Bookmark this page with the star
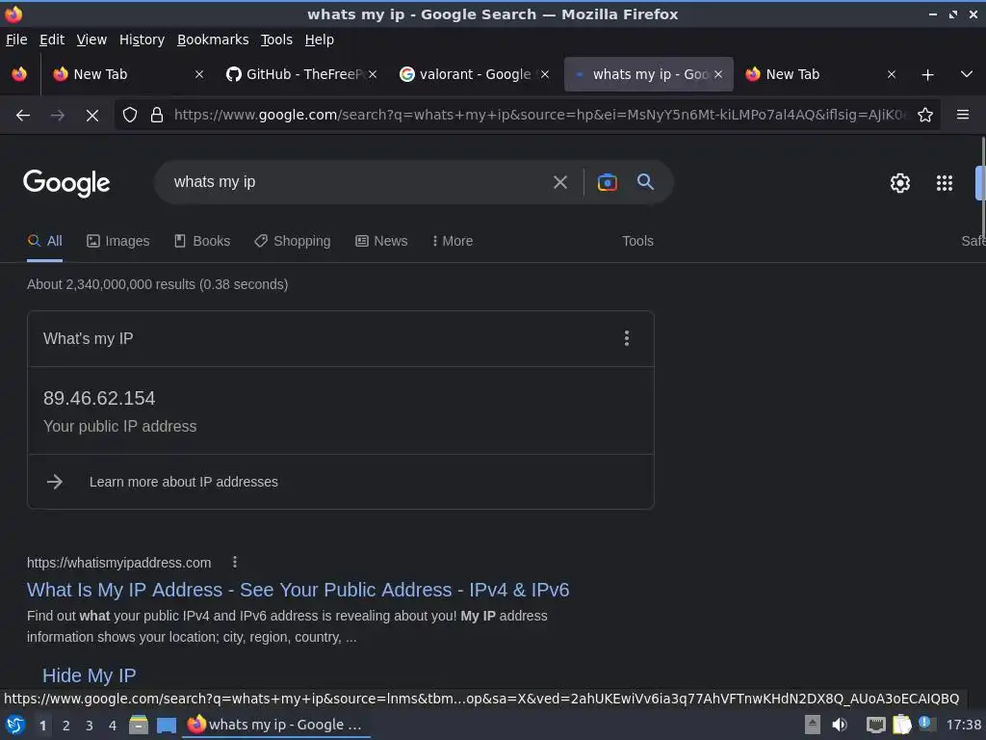The image size is (986, 740). (x=925, y=116)
